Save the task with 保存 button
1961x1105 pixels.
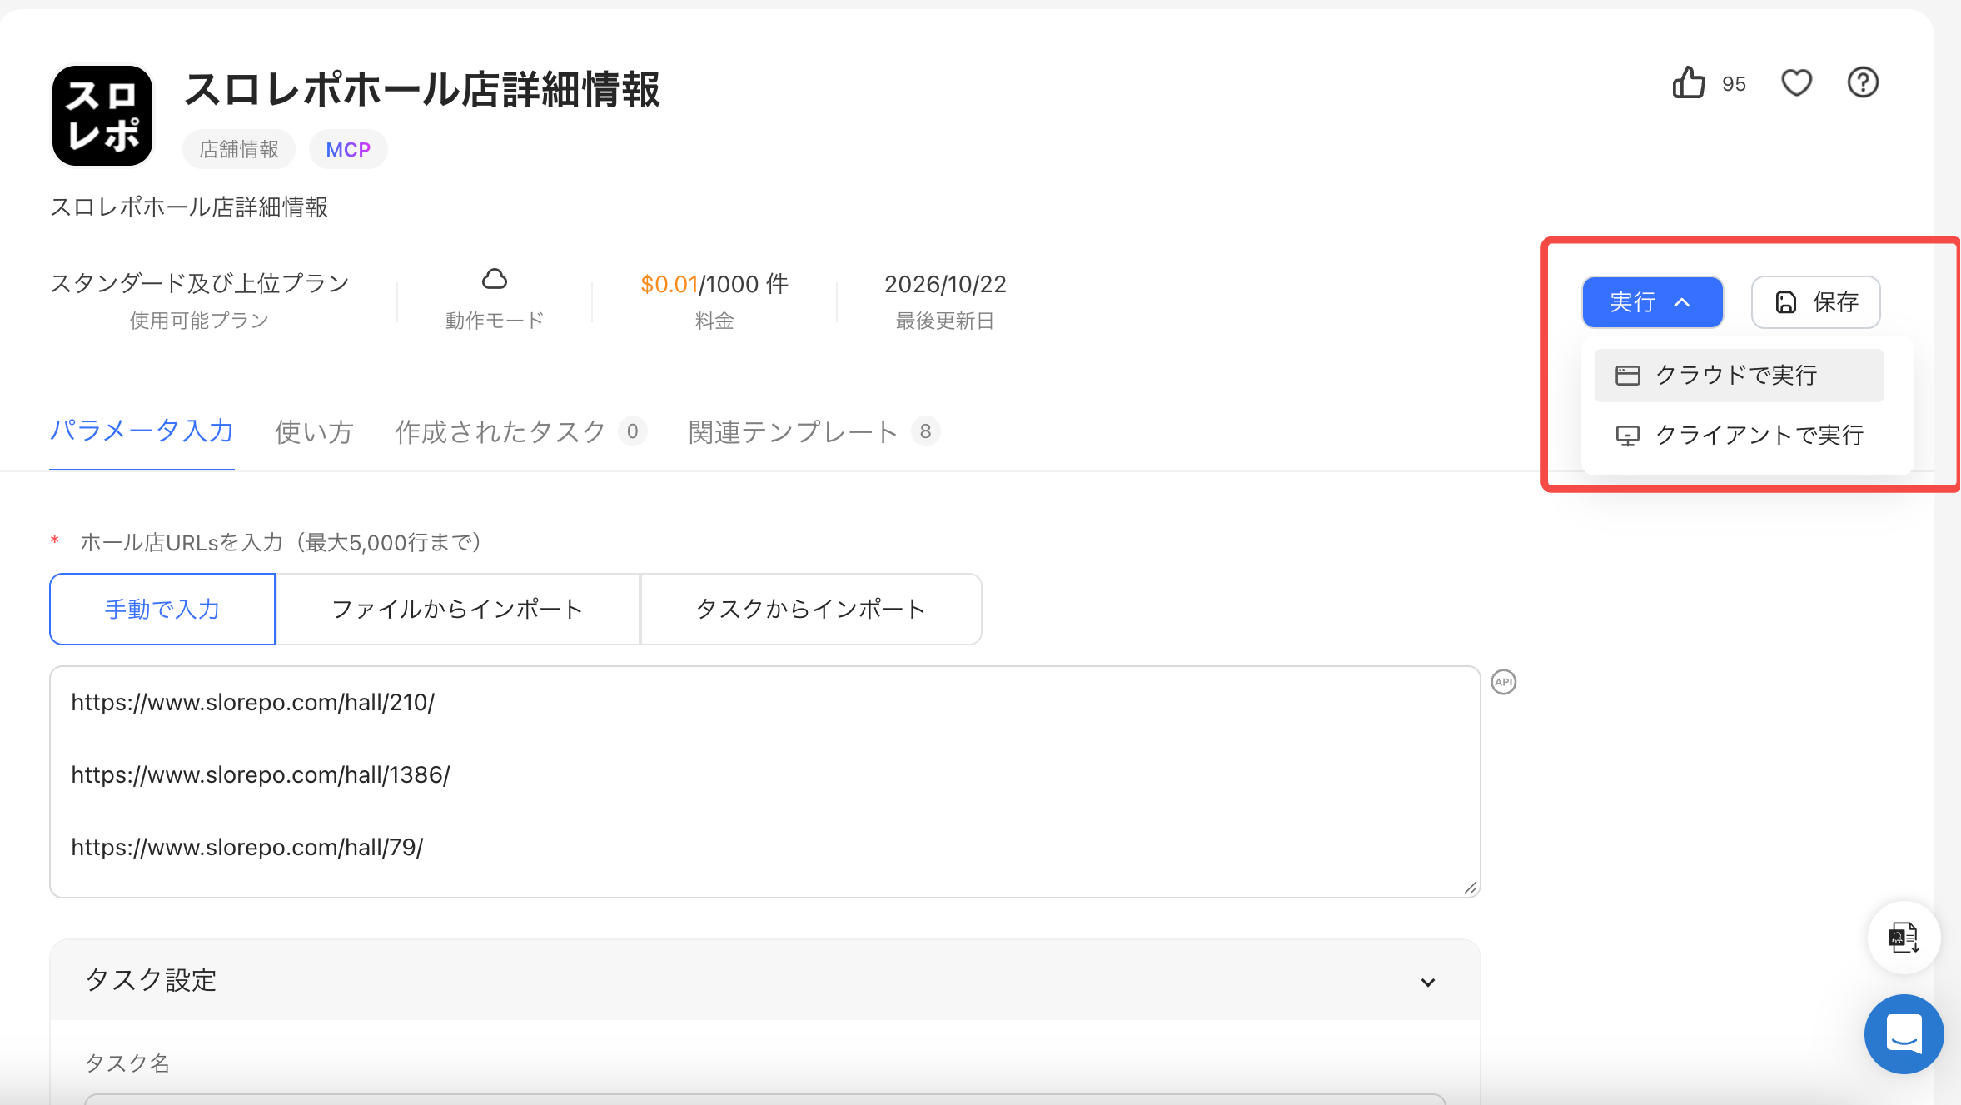[x=1815, y=302]
